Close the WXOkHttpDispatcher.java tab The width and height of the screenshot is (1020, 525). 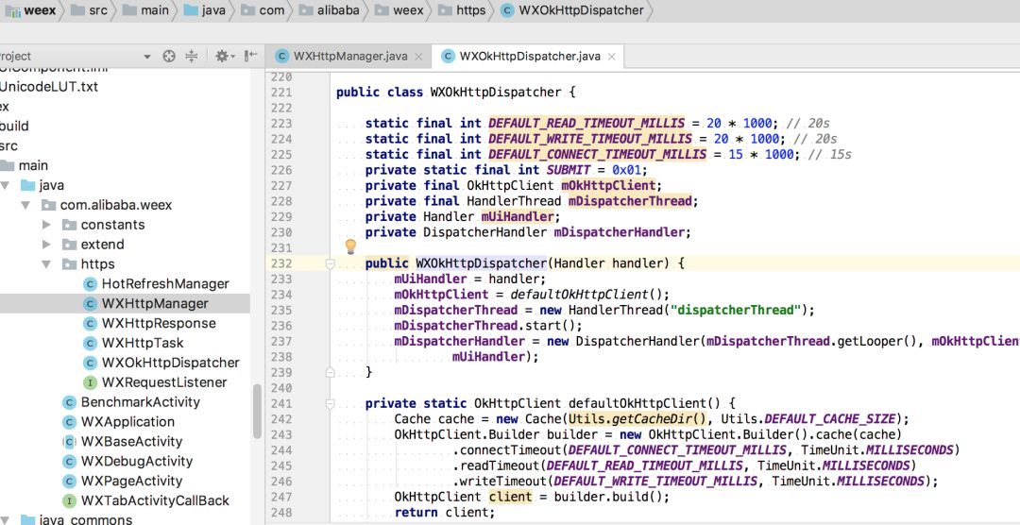pos(611,57)
